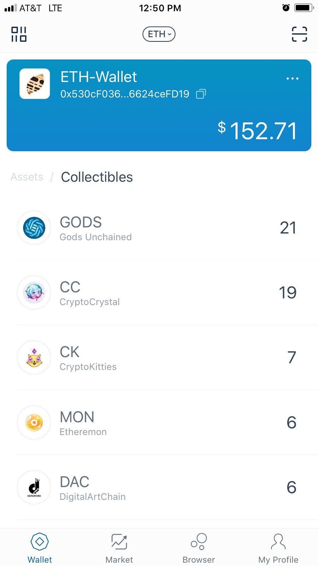
Task: Tap the CryptoCrystal icon
Action: pyautogui.click(x=34, y=293)
